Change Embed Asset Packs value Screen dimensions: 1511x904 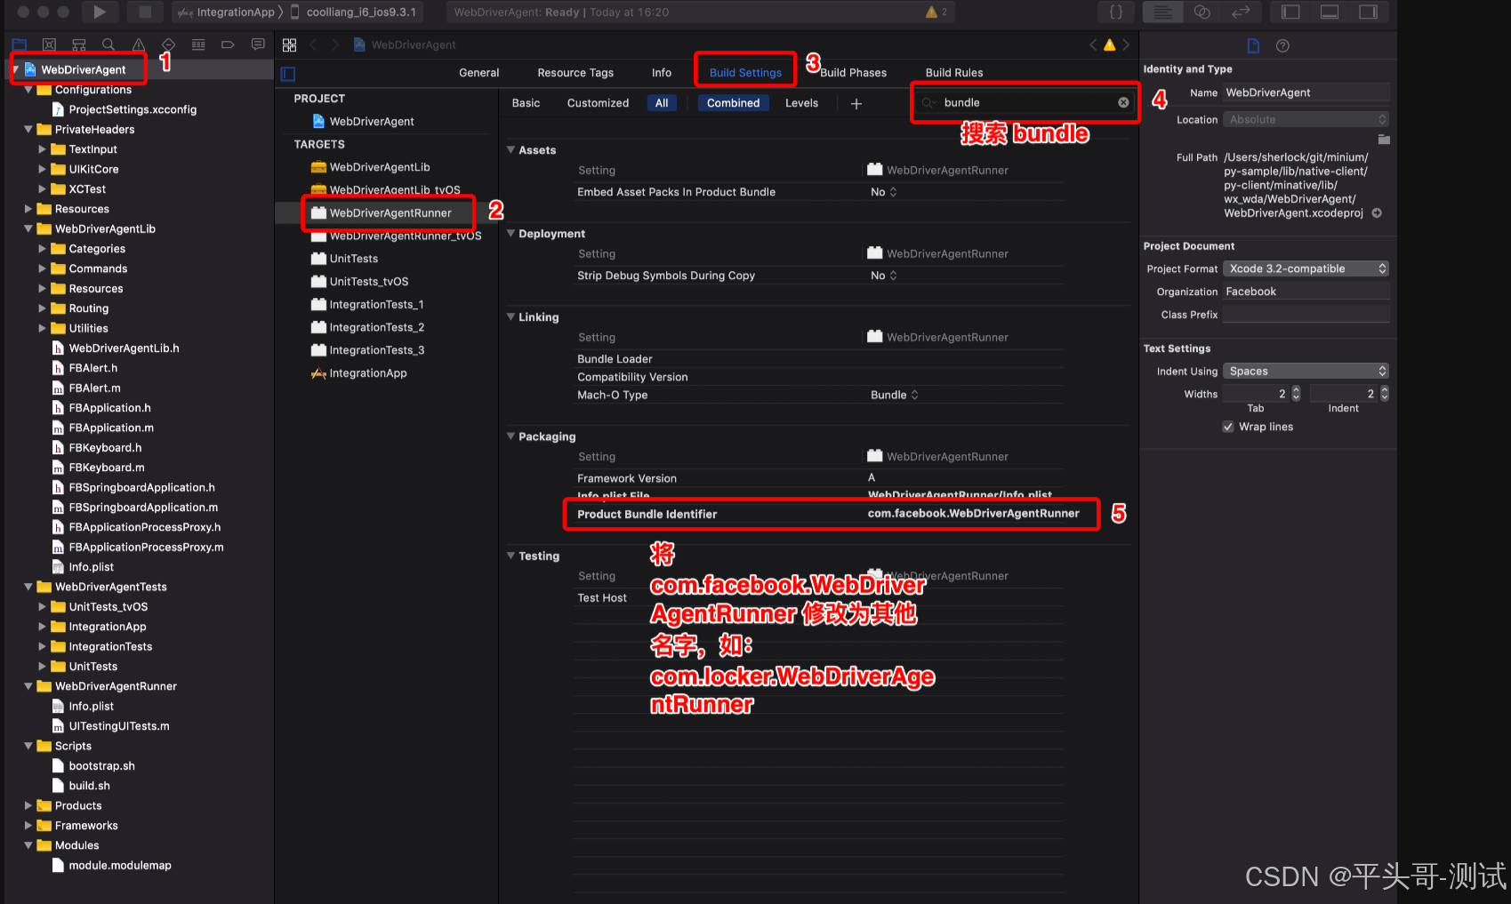tap(884, 192)
